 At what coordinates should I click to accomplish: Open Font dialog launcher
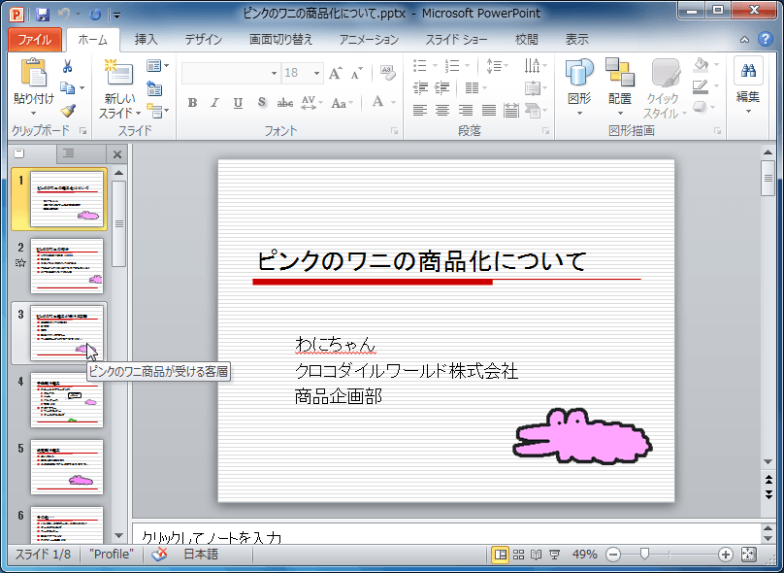[394, 131]
